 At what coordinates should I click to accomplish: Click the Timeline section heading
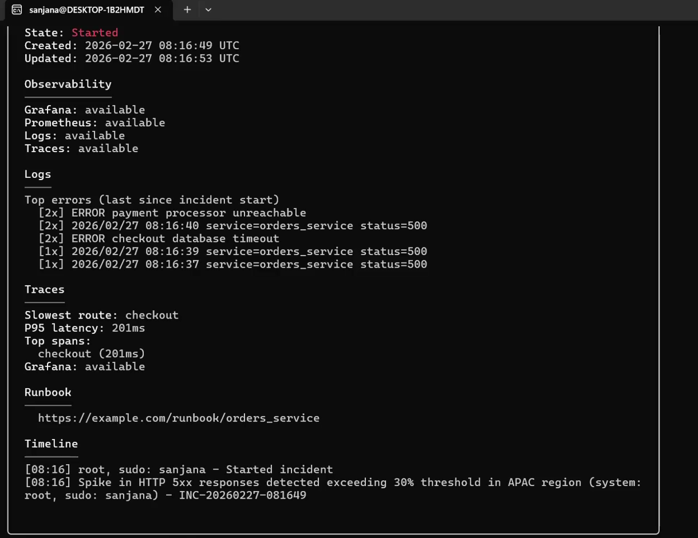(51, 444)
